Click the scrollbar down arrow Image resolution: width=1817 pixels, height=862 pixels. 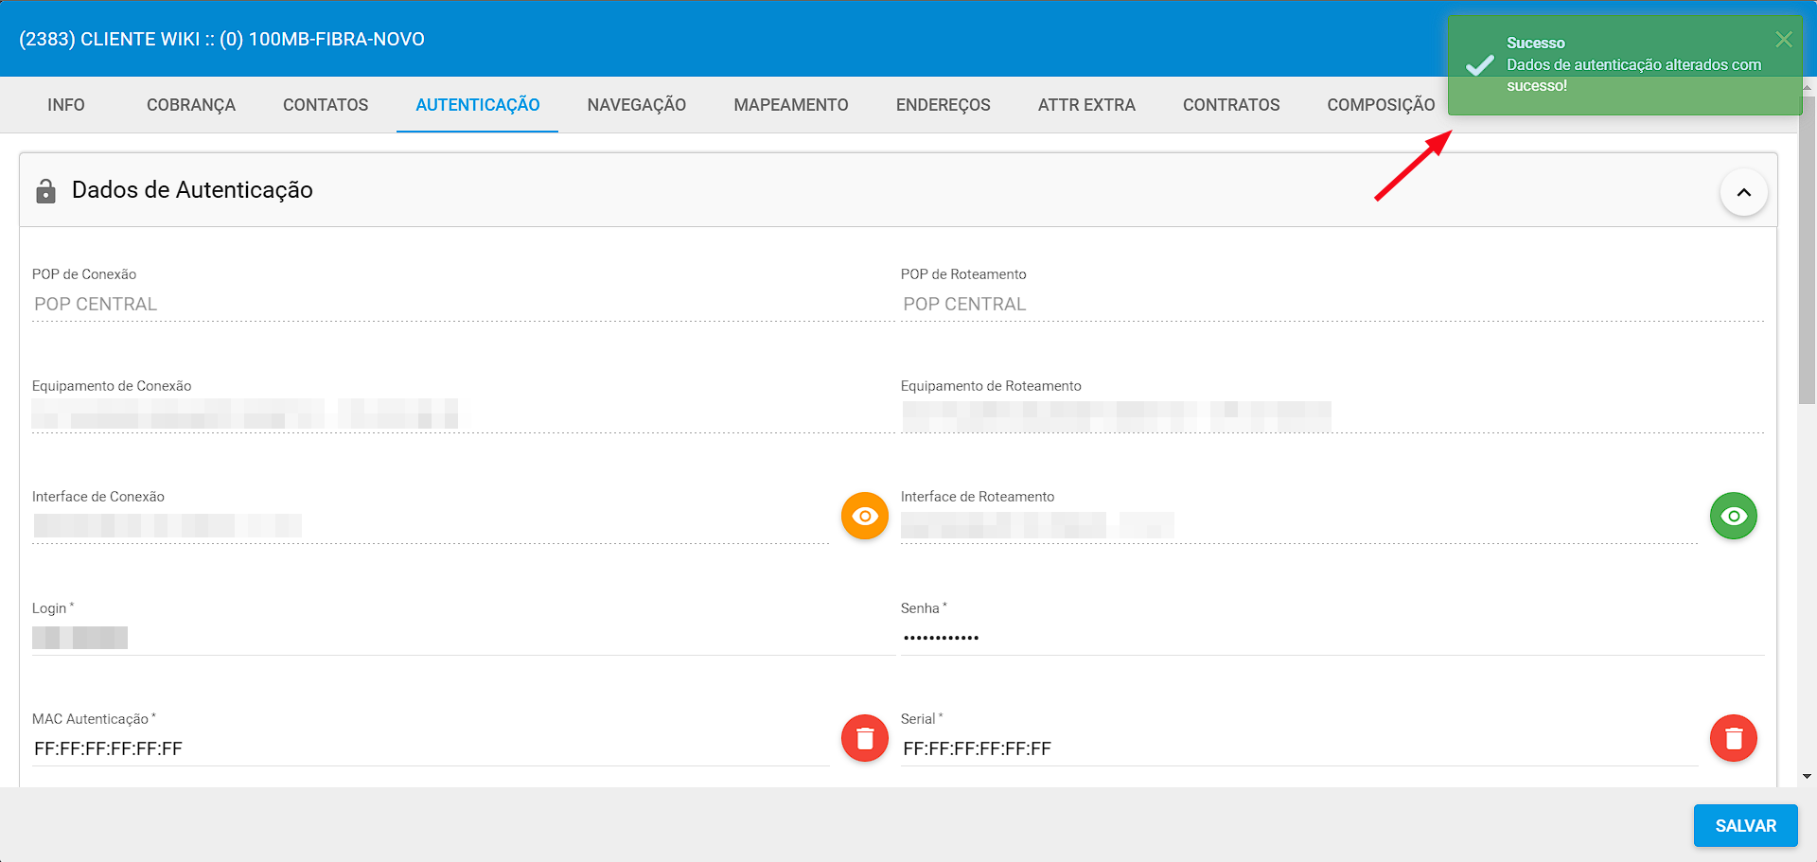pos(1807,777)
